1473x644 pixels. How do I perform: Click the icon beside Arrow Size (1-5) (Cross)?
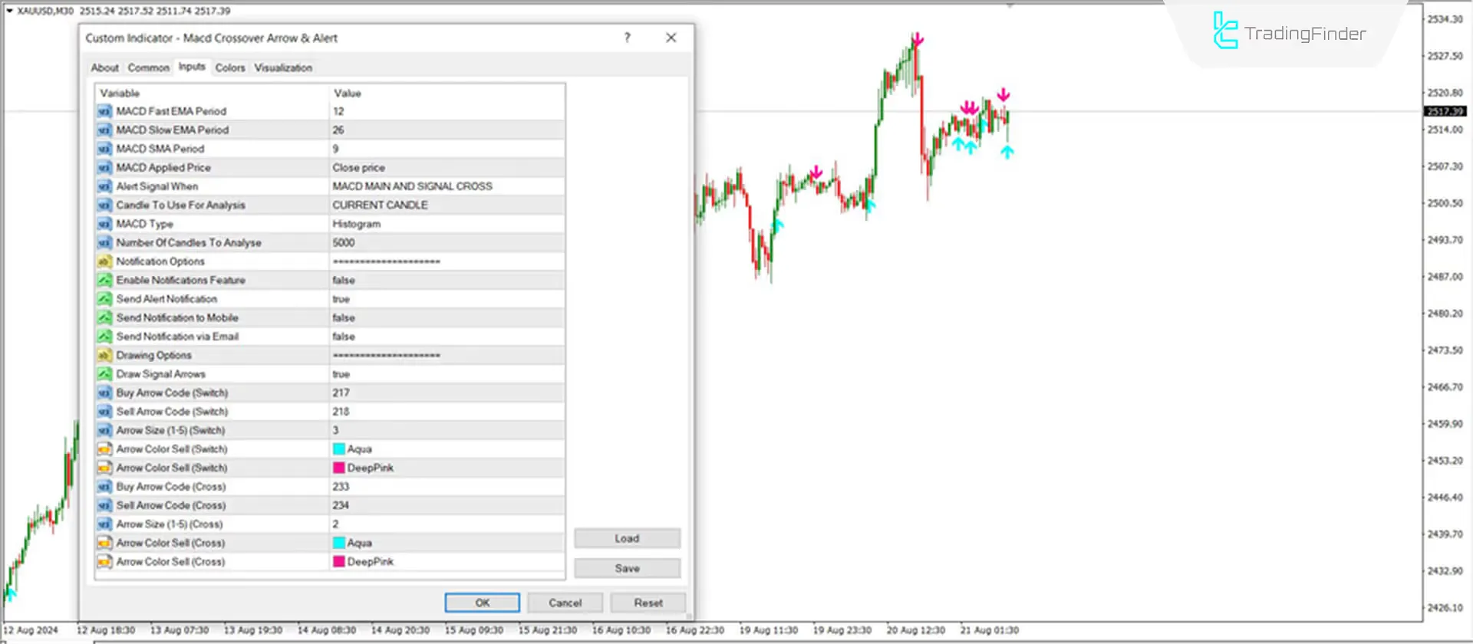click(104, 524)
